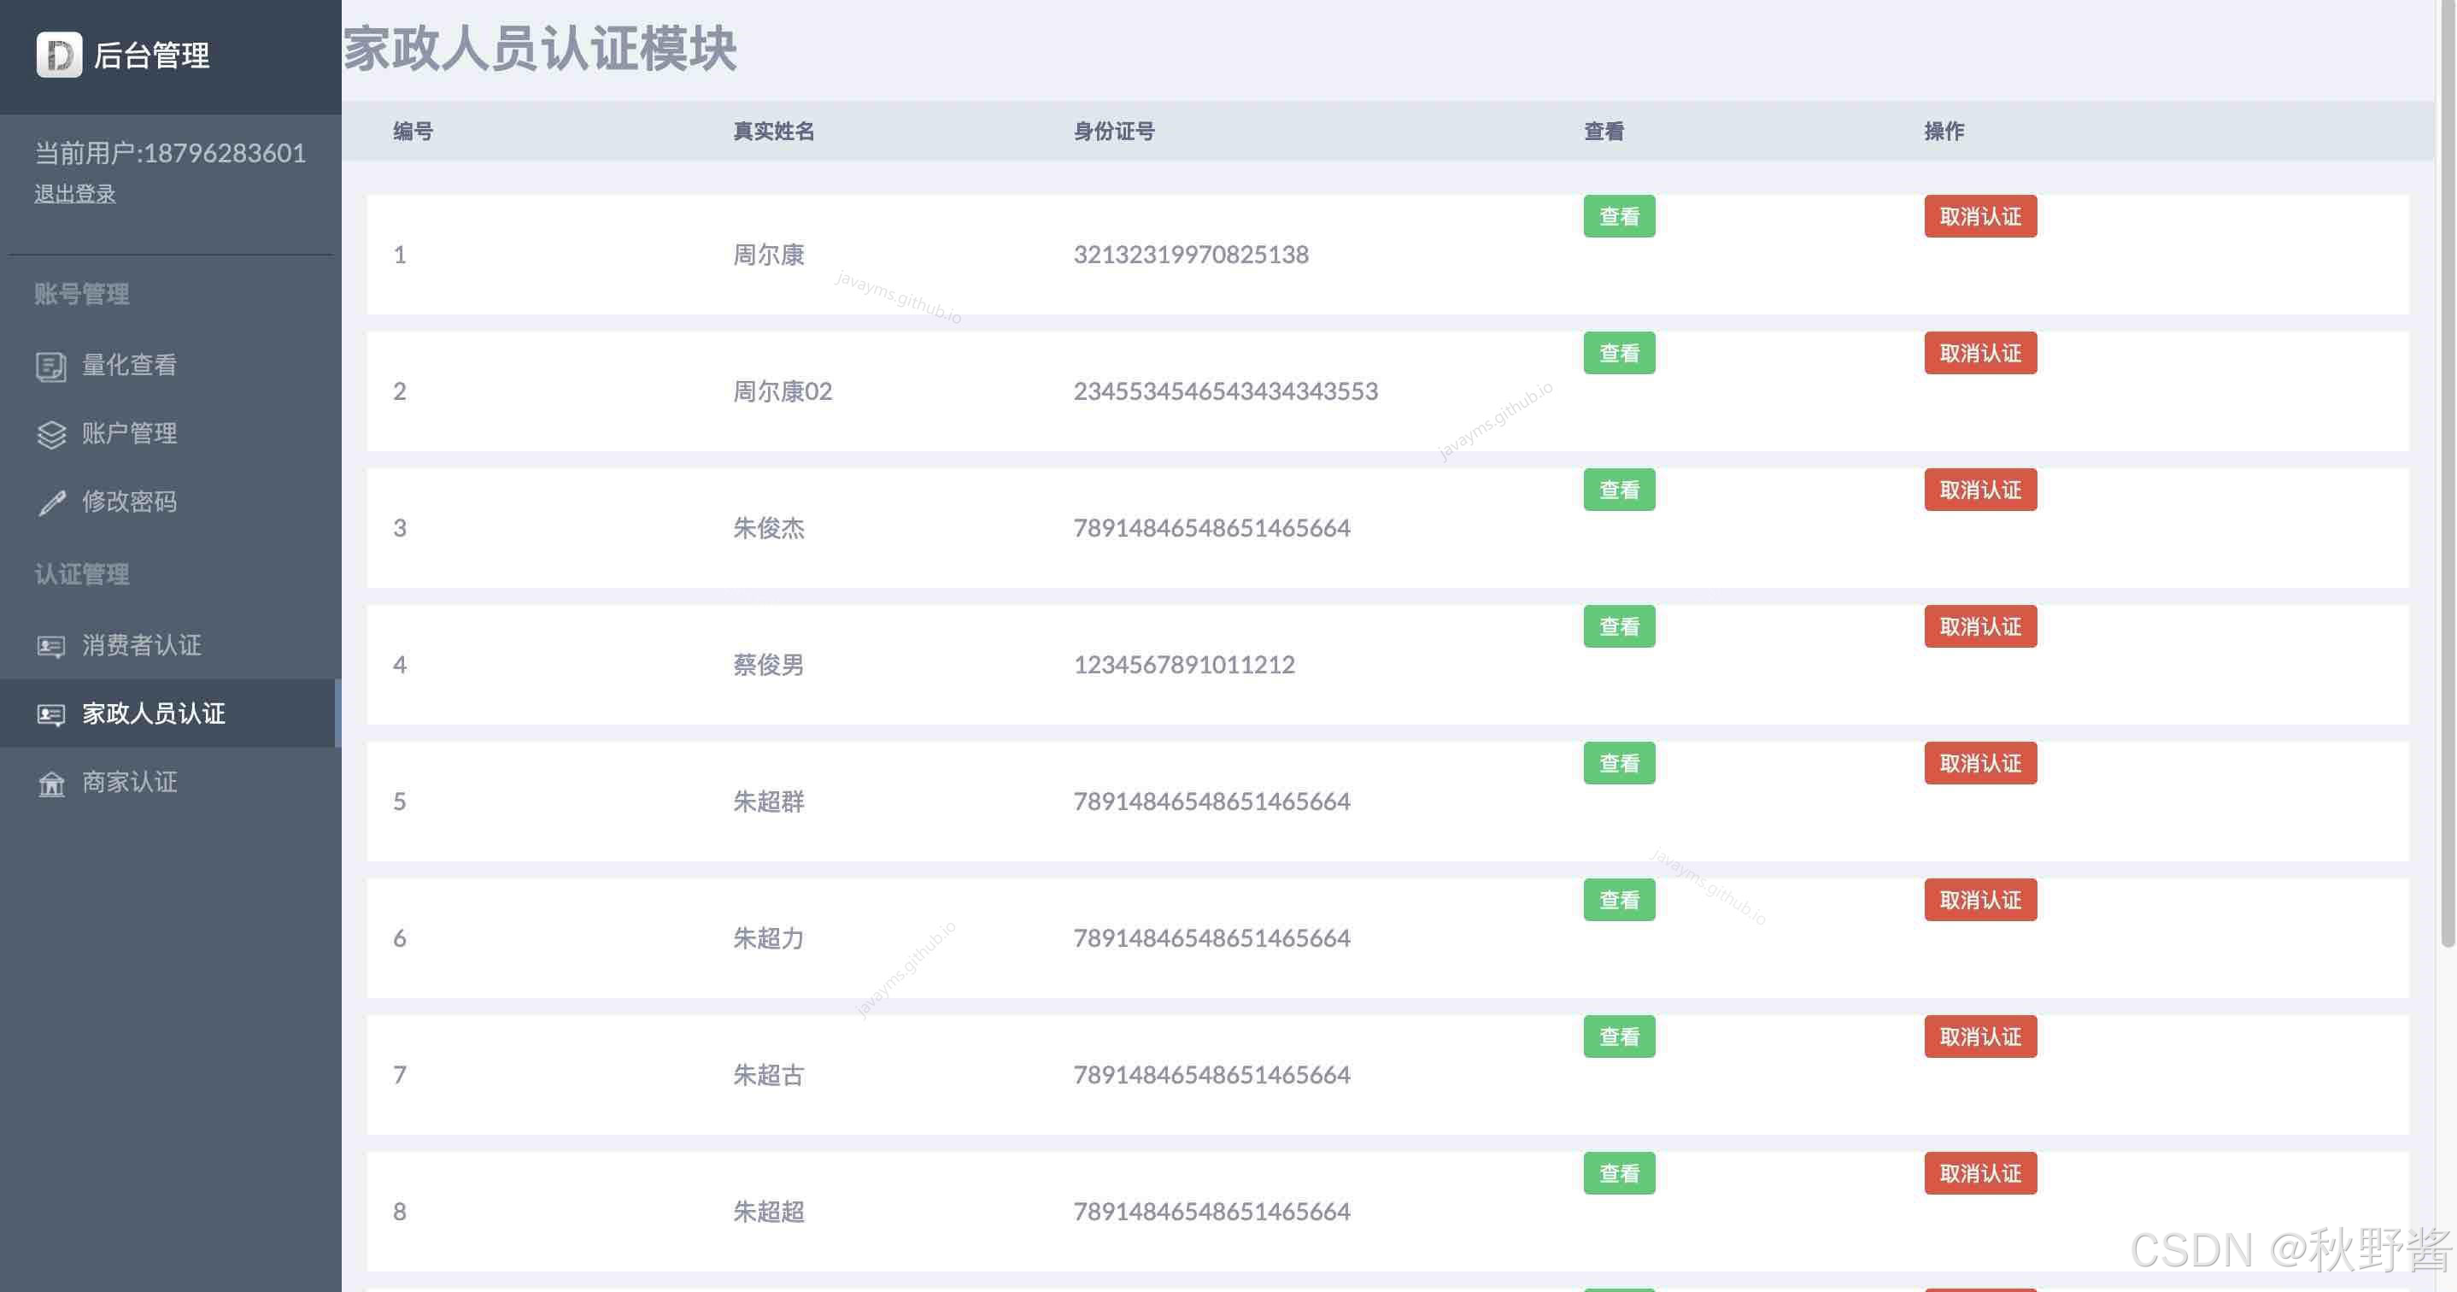The image size is (2457, 1292).
Task: Click the card icon for 家政人员认证
Action: tap(50, 714)
